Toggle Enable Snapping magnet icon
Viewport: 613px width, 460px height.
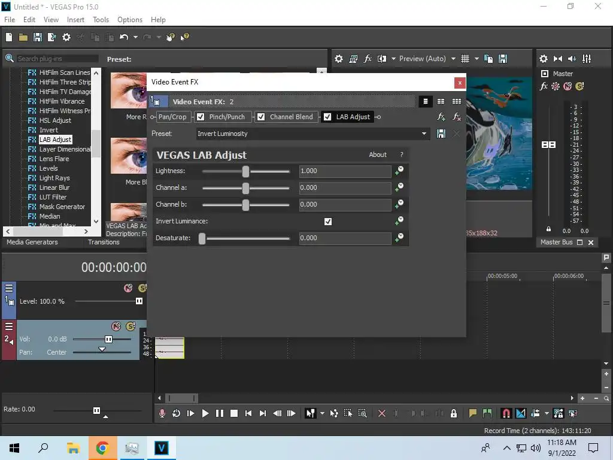506,413
